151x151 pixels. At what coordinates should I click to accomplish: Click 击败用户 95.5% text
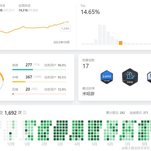[x=55, y=77]
